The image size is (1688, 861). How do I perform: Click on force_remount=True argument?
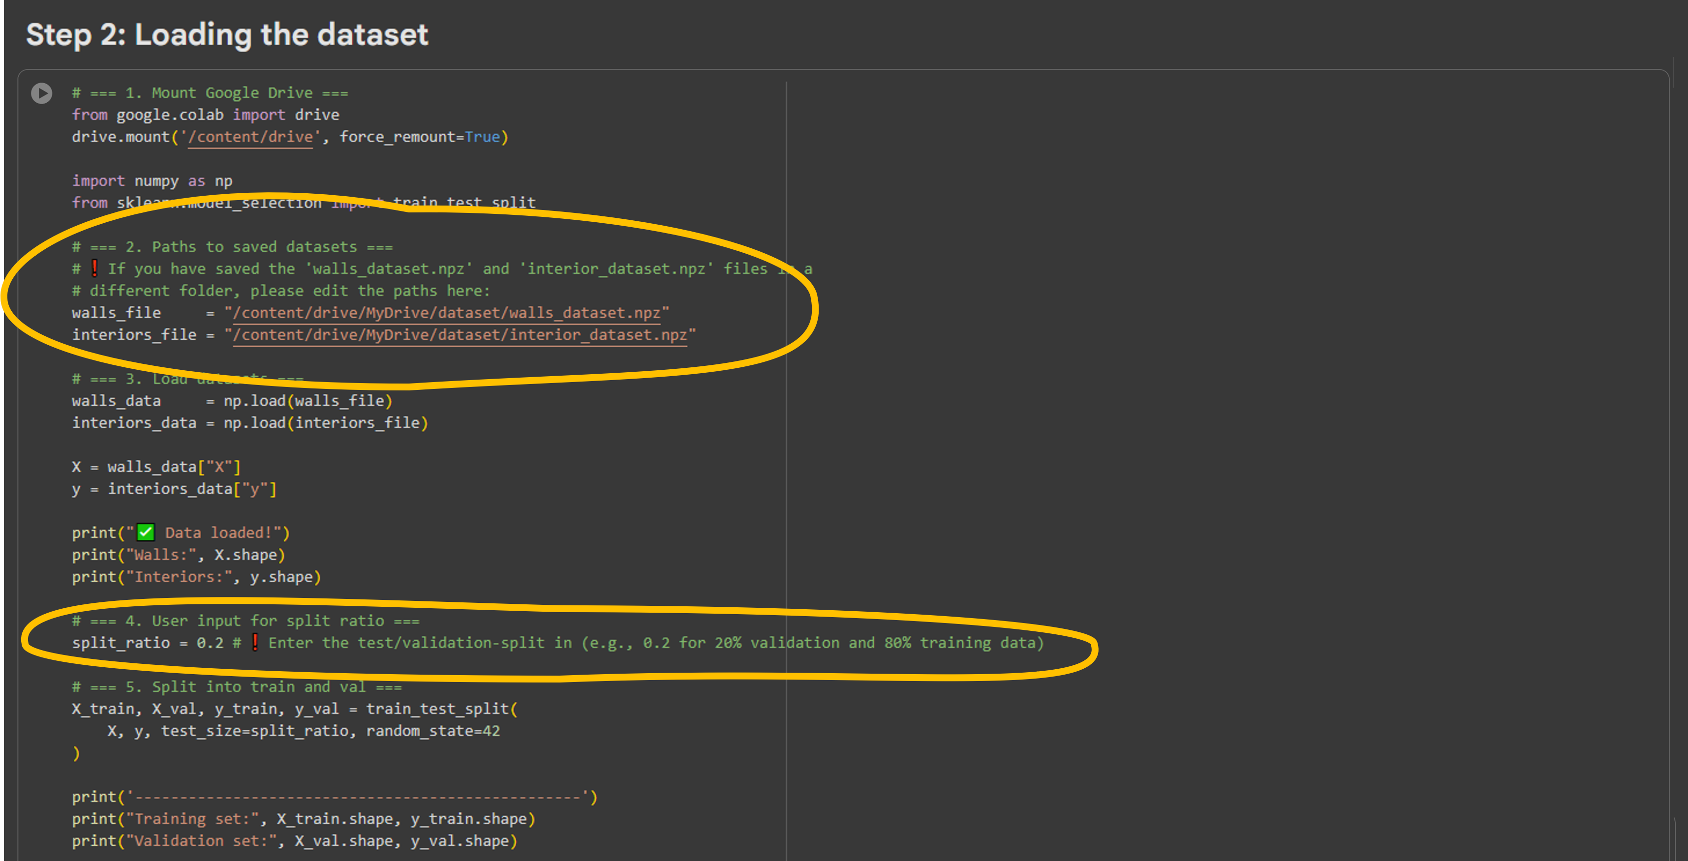(419, 137)
